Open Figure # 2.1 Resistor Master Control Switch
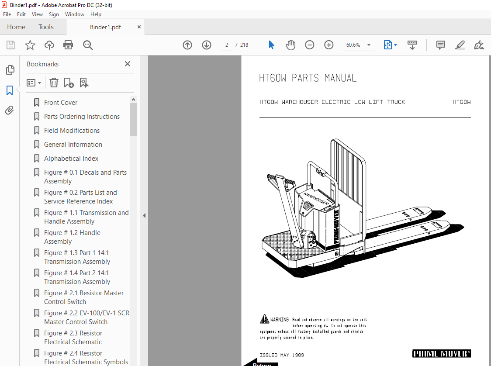The height and width of the screenshot is (366, 491). (83, 297)
